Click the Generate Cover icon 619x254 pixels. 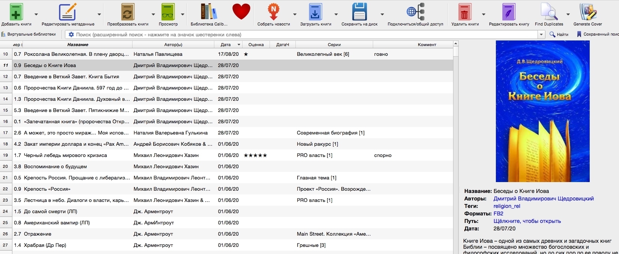click(x=587, y=12)
